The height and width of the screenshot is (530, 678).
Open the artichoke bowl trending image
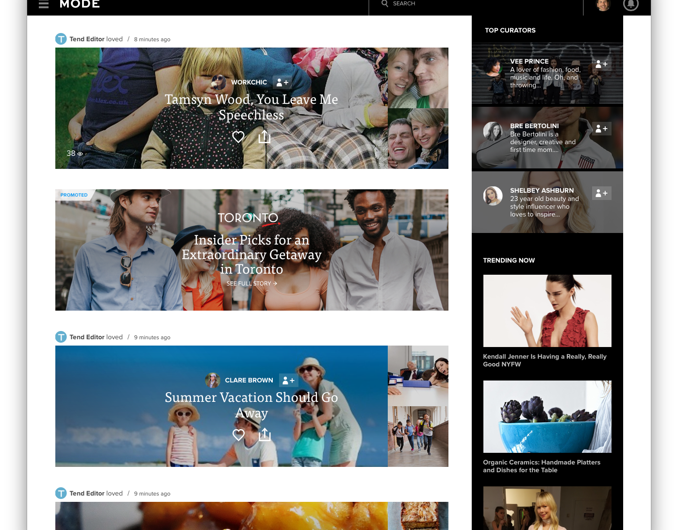click(x=547, y=416)
